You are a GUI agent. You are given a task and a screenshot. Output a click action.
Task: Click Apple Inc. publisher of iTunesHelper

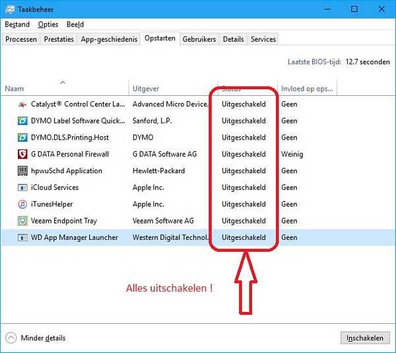[148, 204]
